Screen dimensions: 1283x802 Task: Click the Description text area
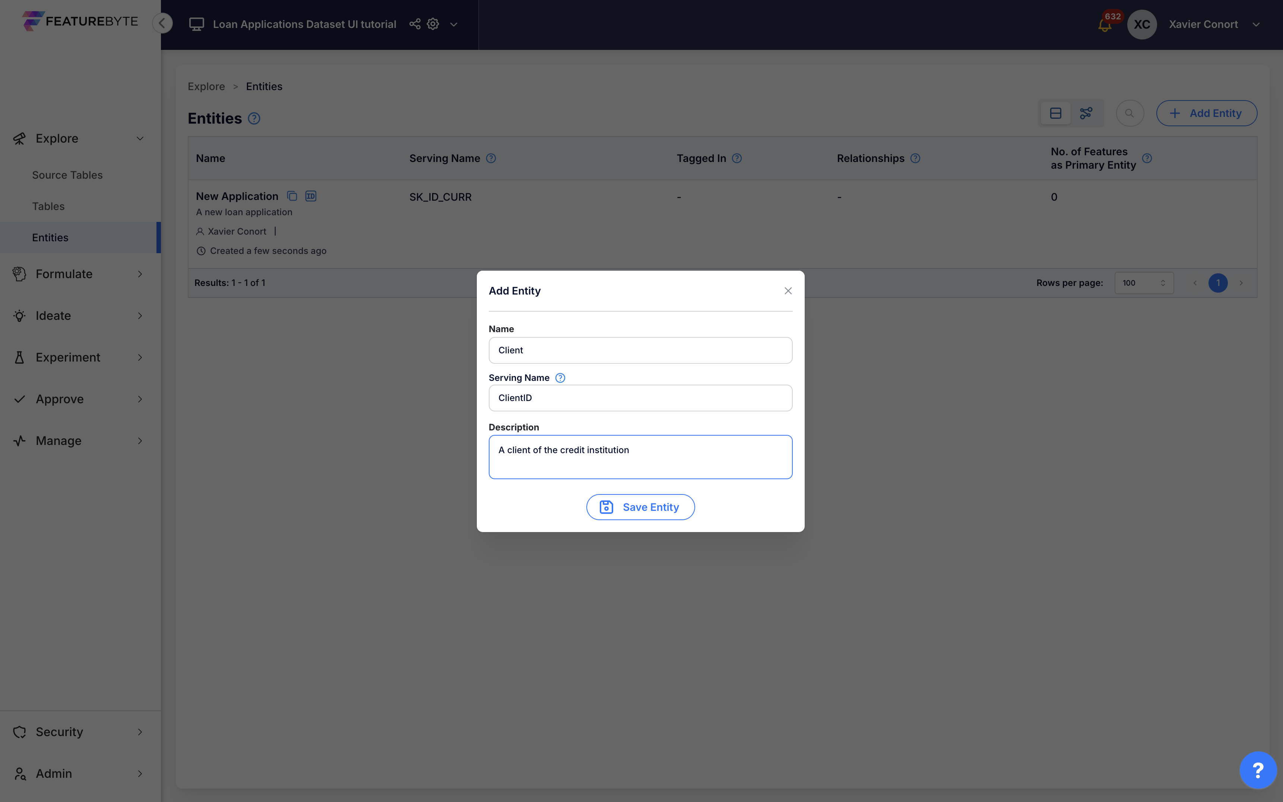tap(640, 457)
